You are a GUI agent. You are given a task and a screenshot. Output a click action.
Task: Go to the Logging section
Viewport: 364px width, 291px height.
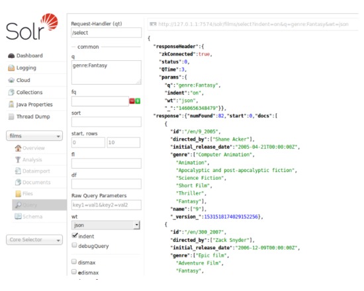tap(26, 67)
